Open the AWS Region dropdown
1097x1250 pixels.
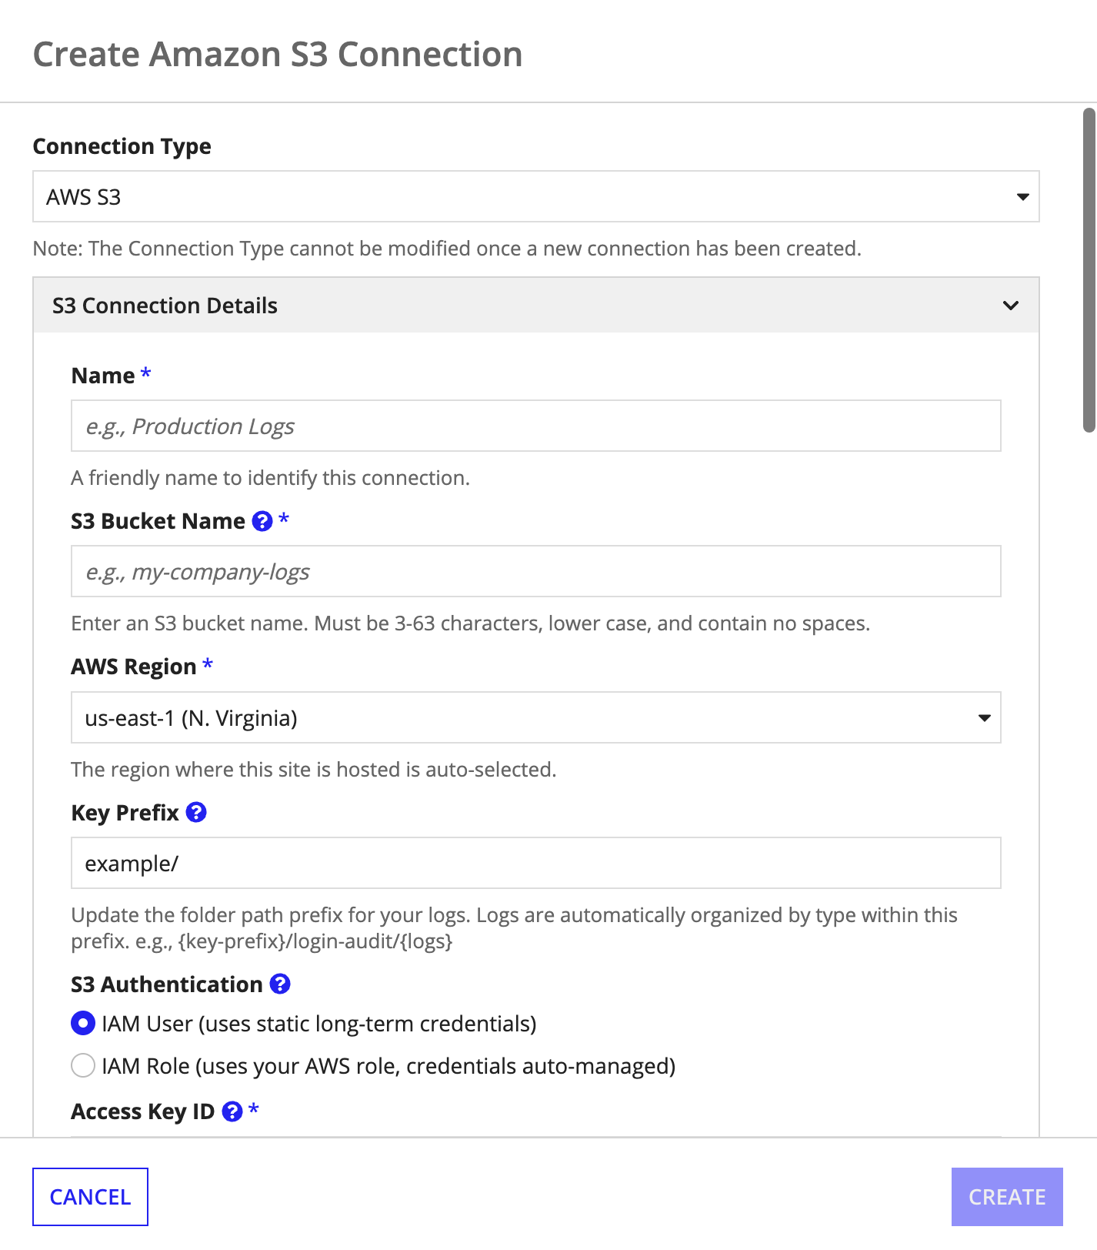pyautogui.click(x=536, y=717)
